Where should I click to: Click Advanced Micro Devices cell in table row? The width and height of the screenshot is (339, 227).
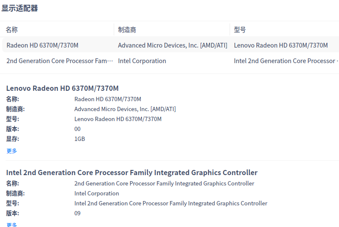tap(172, 45)
